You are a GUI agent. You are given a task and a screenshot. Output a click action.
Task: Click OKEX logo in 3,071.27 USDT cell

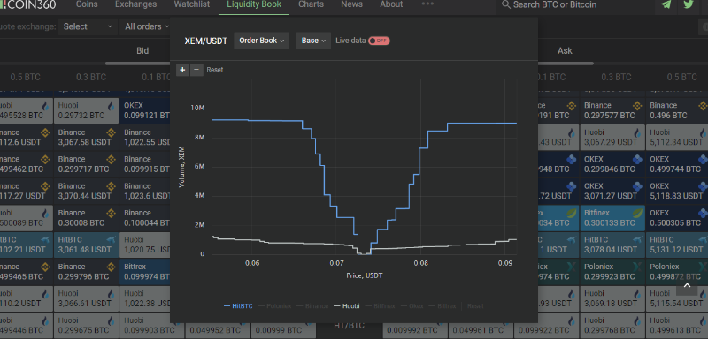pyautogui.click(x=637, y=186)
